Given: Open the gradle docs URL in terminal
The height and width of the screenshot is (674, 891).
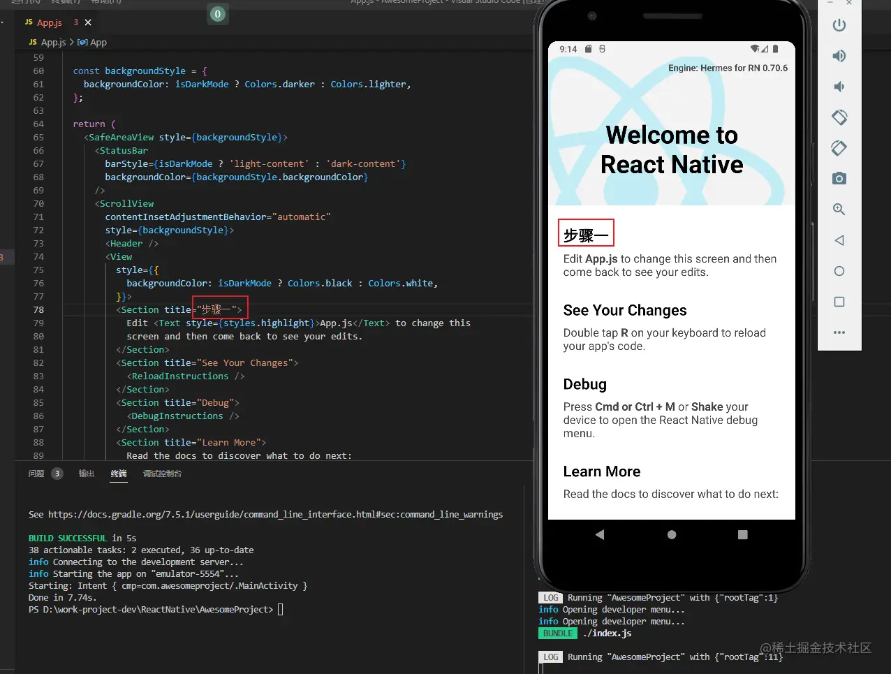Looking at the screenshot, I should 275,515.
